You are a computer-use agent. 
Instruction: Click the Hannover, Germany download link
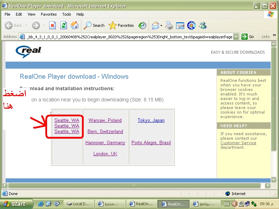pos(105,143)
